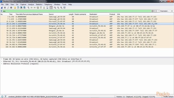Reload this capture file
Viewport: 174px width, 98px height.
click(x=24, y=8)
